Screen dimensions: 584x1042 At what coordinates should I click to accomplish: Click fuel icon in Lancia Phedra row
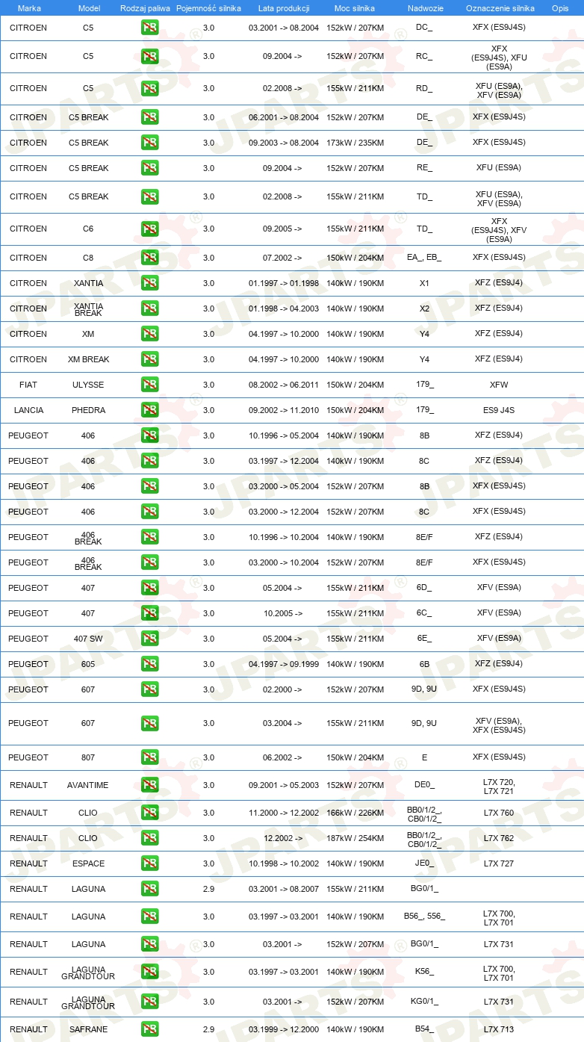pos(149,410)
